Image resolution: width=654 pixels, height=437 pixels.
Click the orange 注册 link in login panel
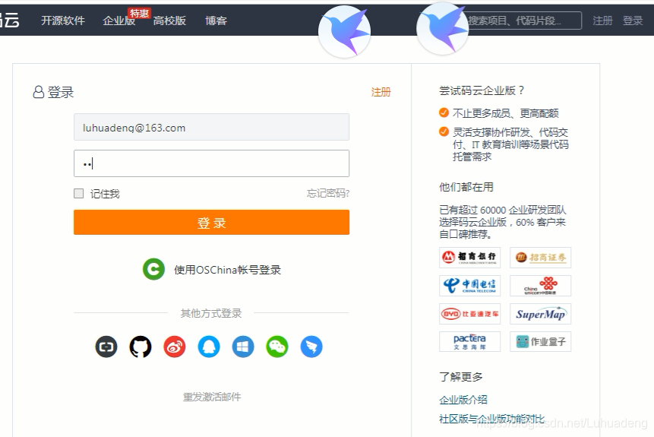[x=381, y=92]
